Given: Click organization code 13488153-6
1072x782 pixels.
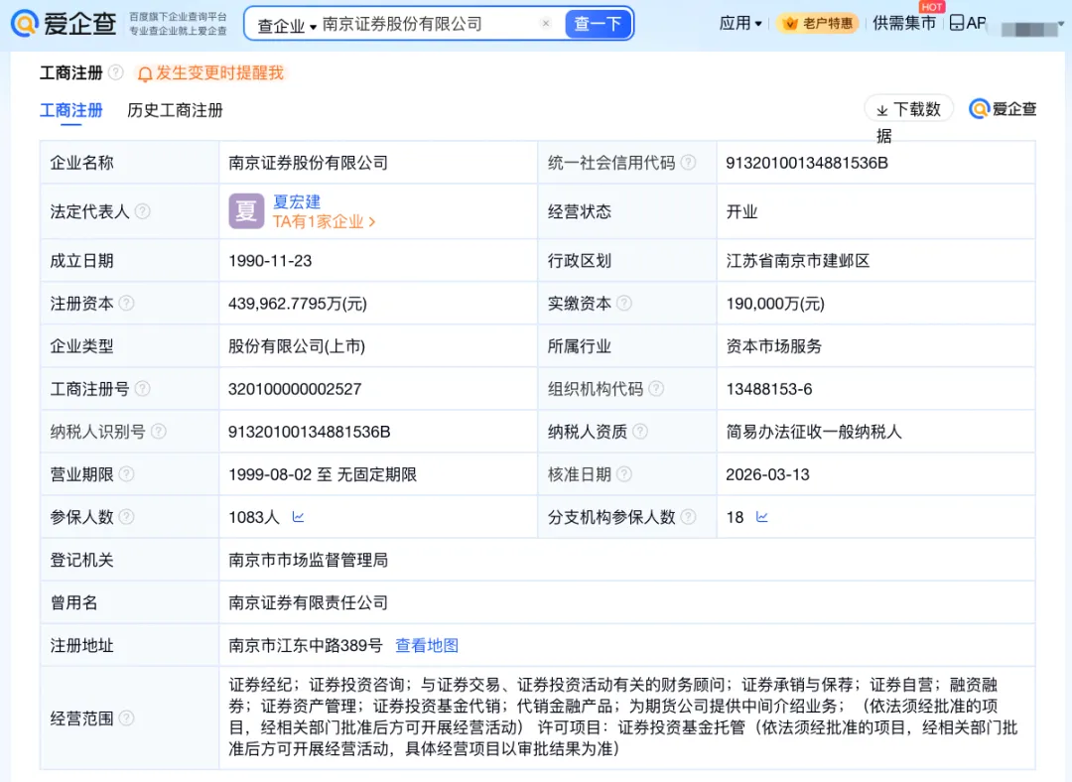Looking at the screenshot, I should pos(769,389).
